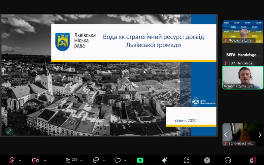The width and height of the screenshot is (264, 165).
Task: Select Roman Kizyma, Lviv video tile
Action: point(243,78)
